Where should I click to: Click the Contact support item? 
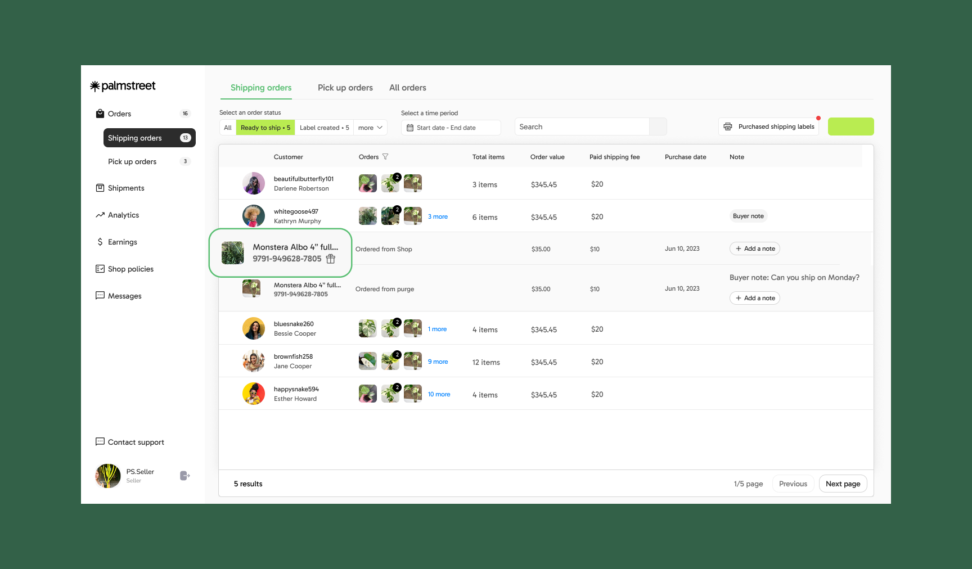[136, 442]
